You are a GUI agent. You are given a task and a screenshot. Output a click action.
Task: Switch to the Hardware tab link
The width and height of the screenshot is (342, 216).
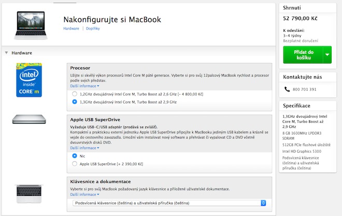(71, 28)
